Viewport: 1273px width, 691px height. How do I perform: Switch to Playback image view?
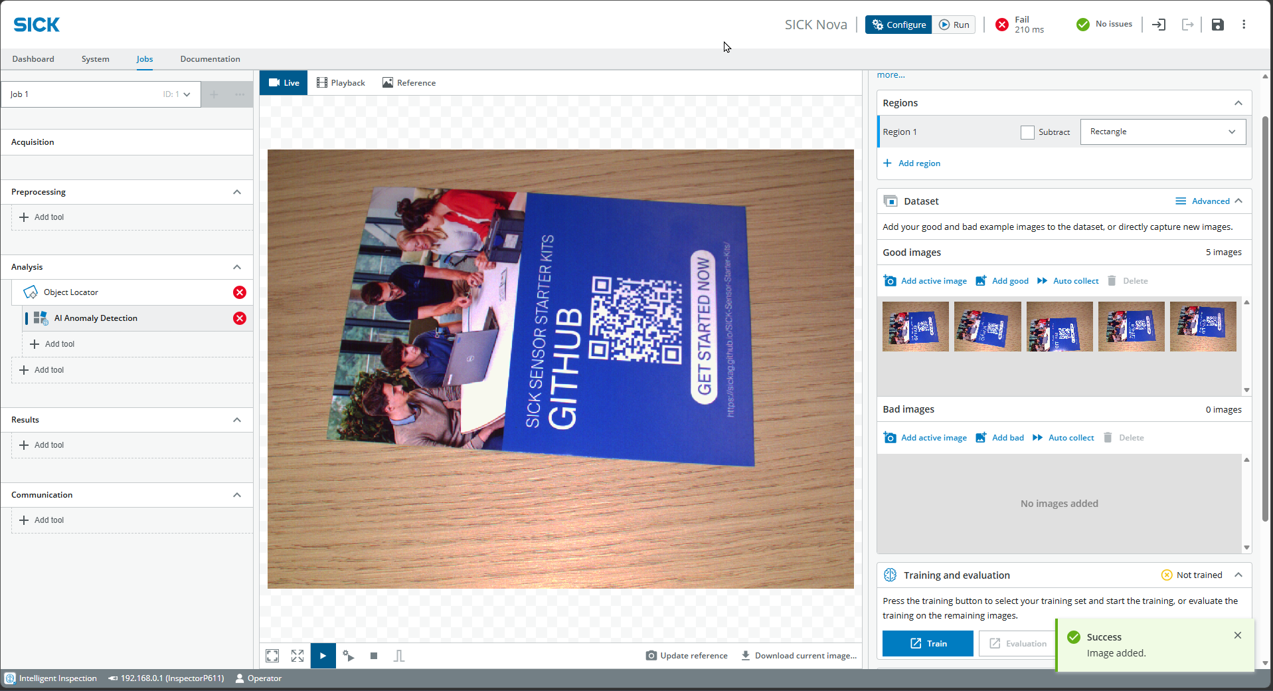(x=341, y=83)
